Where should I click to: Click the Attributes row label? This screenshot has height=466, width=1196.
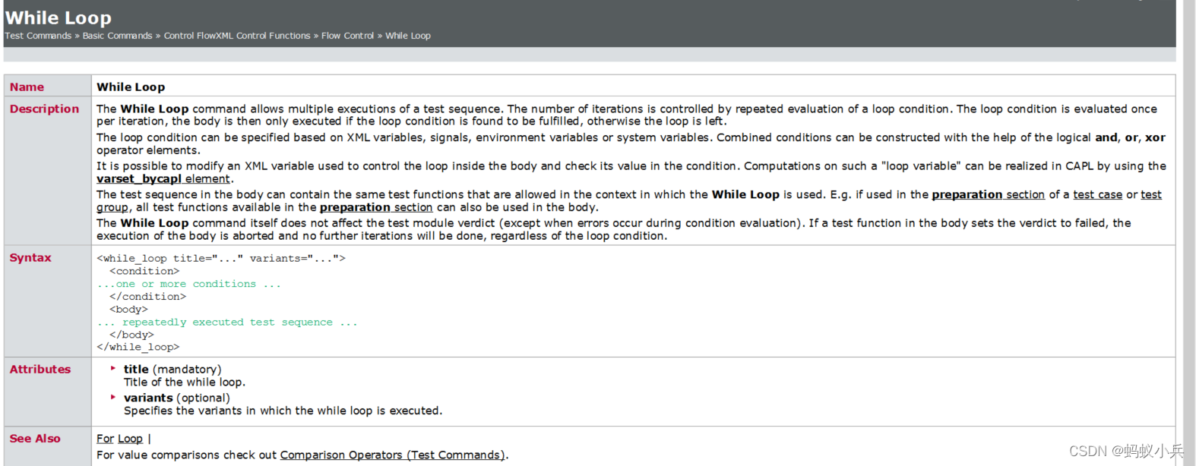[x=40, y=370]
